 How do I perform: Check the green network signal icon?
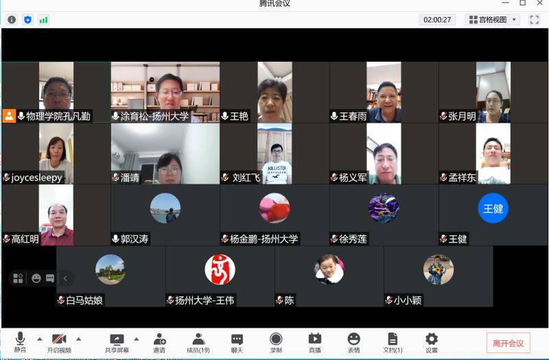click(x=44, y=20)
